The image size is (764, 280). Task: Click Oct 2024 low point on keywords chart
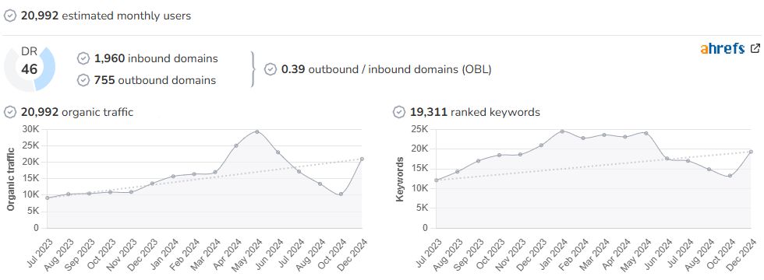click(730, 176)
